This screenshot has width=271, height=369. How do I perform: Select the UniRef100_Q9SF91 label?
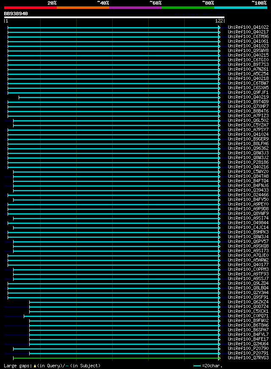(248, 297)
